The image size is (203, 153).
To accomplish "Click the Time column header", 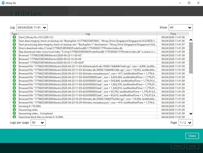I will [173, 34].
